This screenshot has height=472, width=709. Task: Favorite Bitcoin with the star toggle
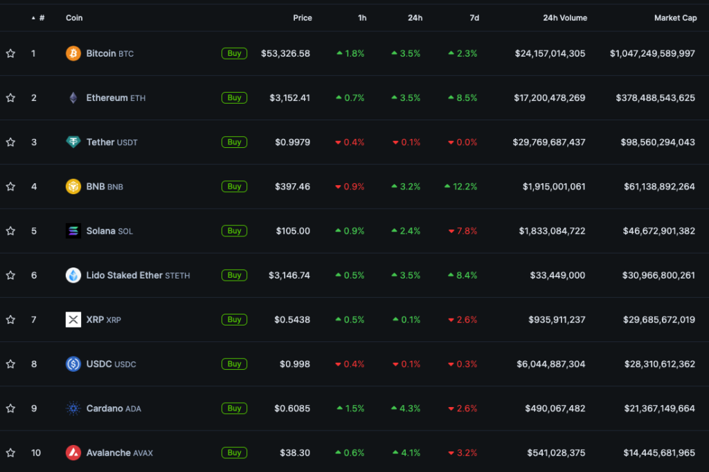pyautogui.click(x=10, y=53)
